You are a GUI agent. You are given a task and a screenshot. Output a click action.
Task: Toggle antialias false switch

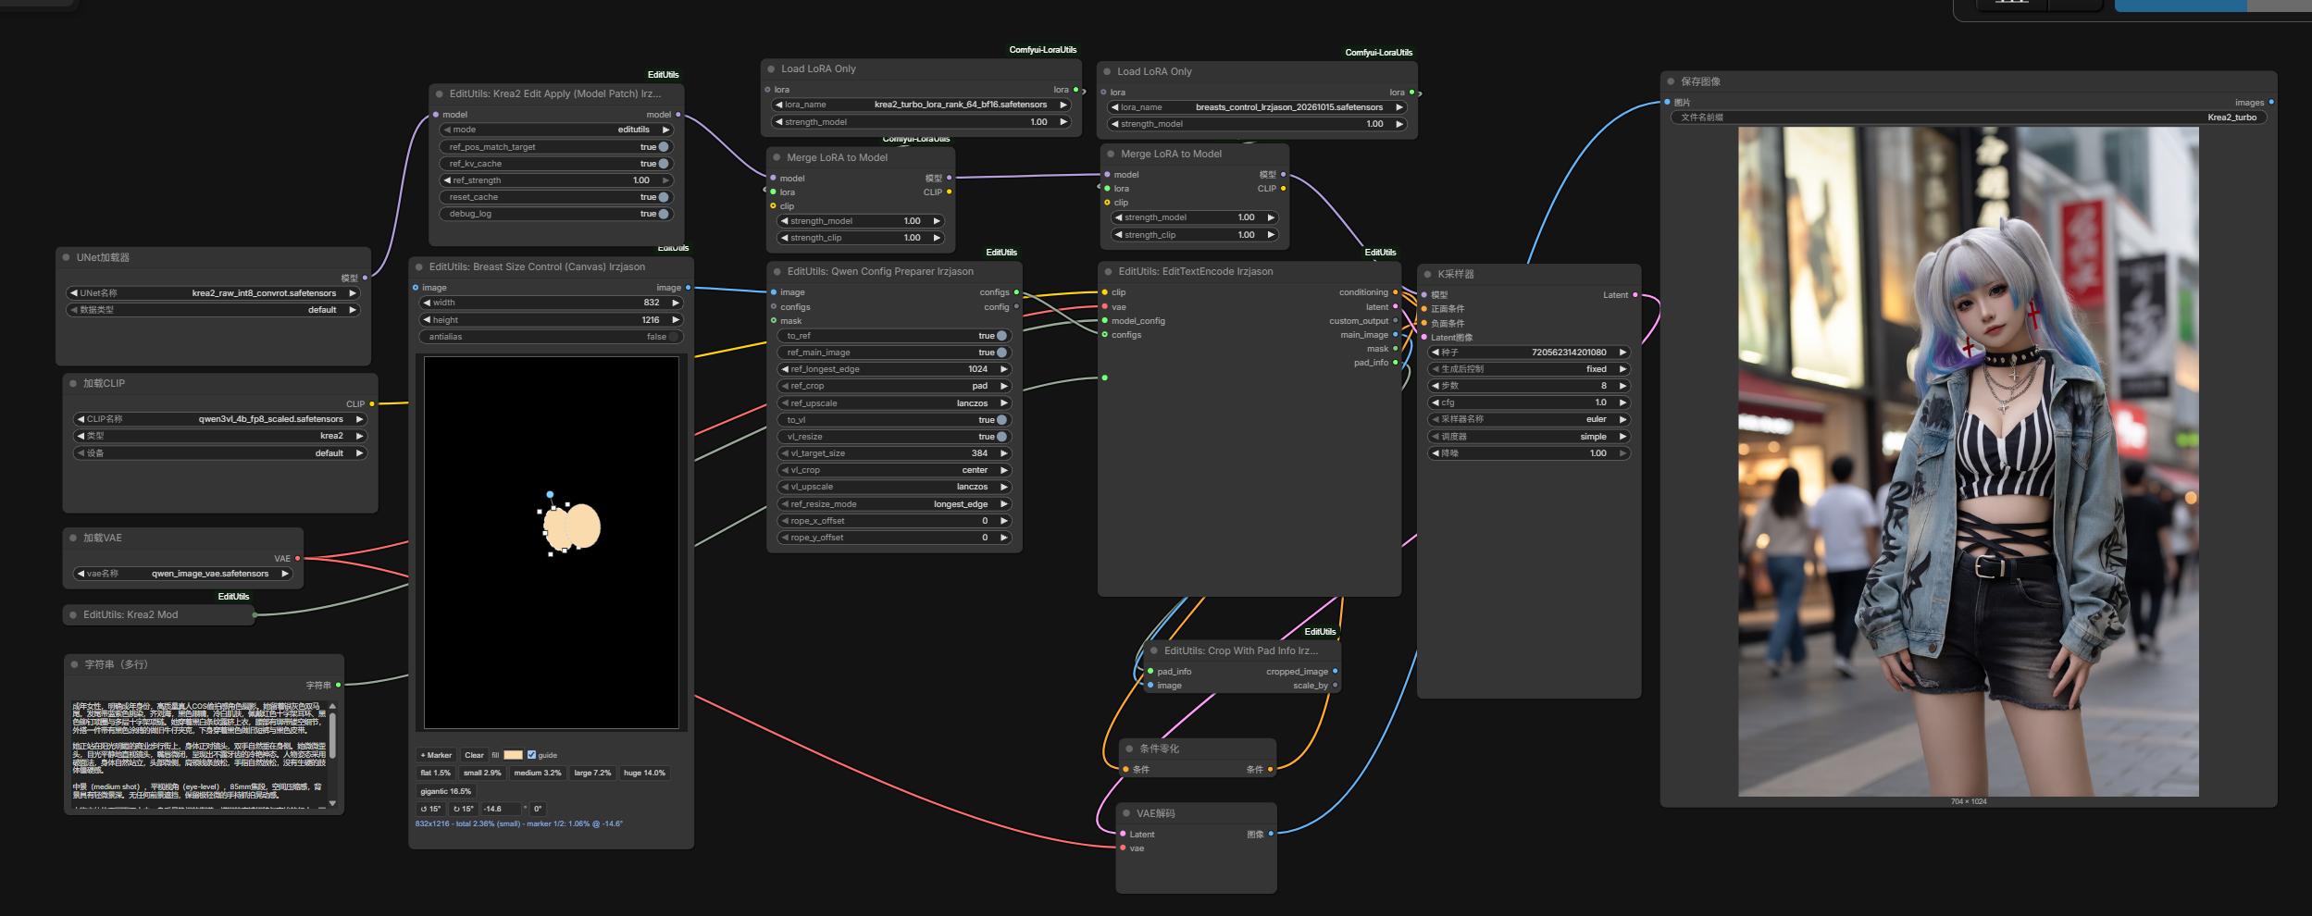(675, 337)
